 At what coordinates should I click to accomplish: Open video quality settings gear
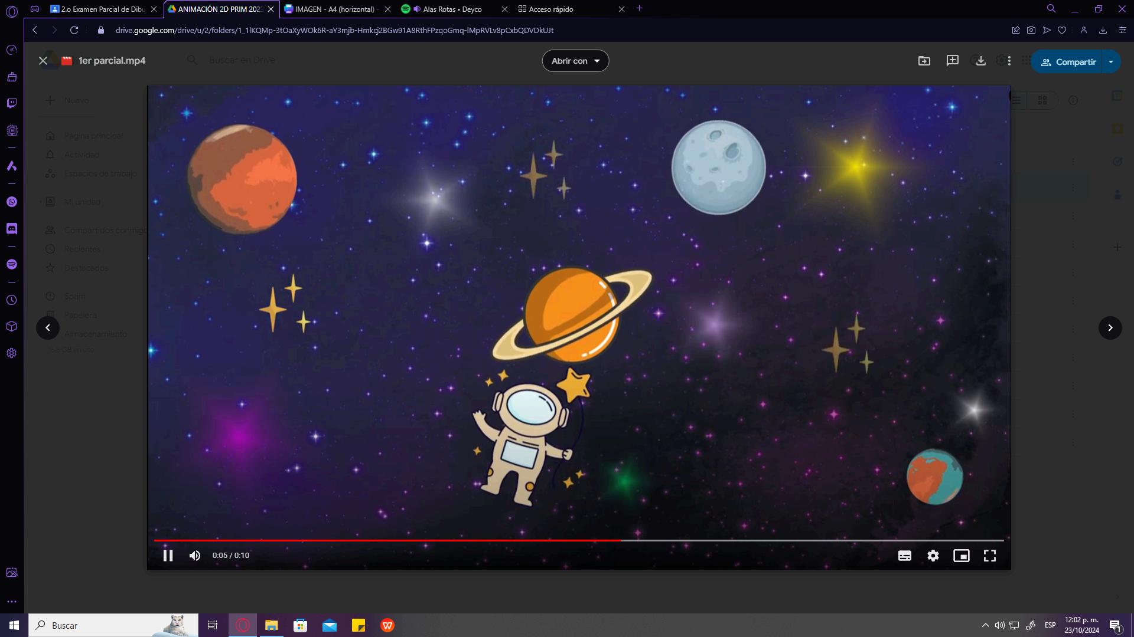(x=933, y=556)
